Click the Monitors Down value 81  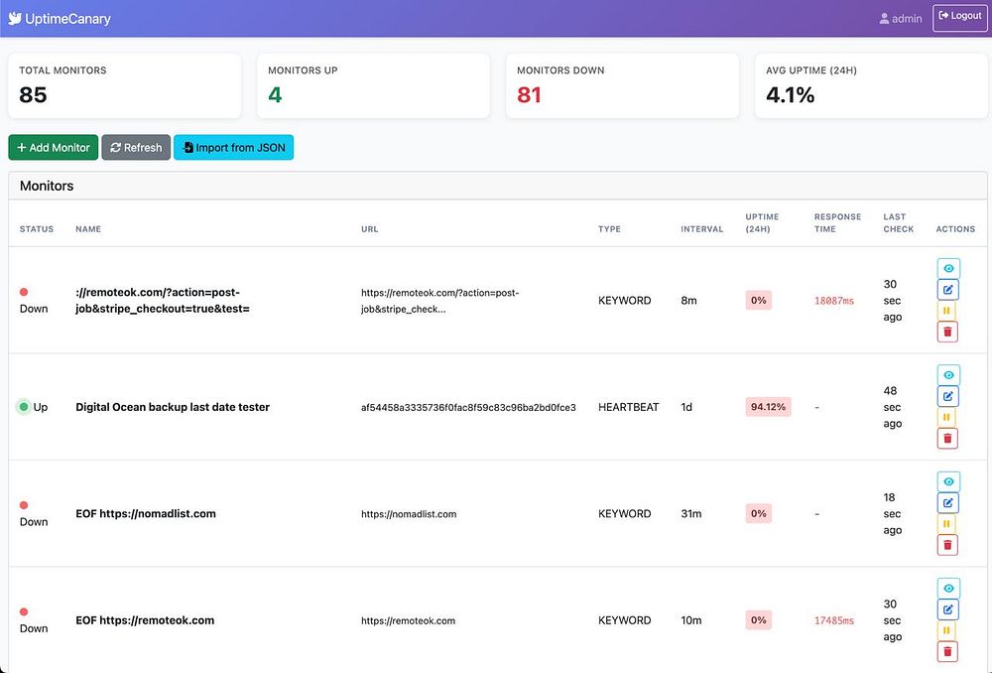tap(529, 95)
